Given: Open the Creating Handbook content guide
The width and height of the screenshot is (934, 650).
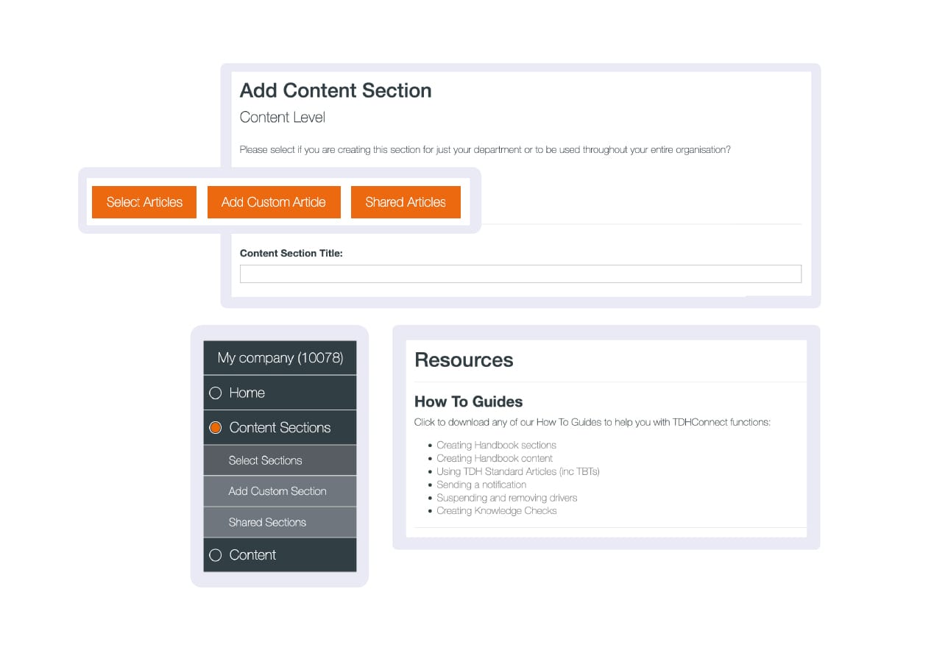Looking at the screenshot, I should 494,458.
